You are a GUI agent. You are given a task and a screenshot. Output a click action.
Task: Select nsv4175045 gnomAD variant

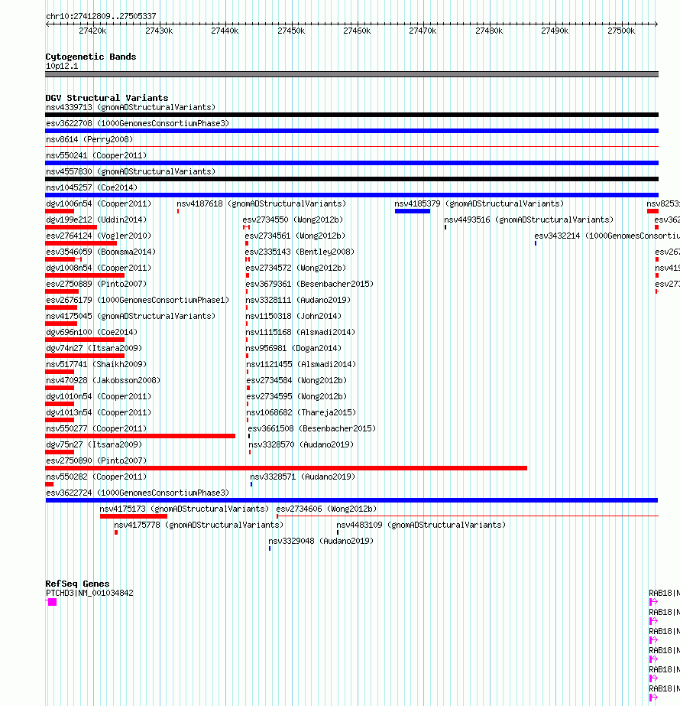(131, 316)
